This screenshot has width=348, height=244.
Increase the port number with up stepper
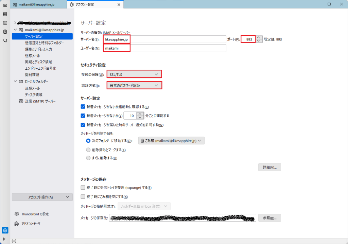coord(259,38)
